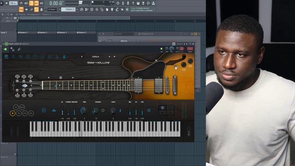Open the mixer icon in FL toolbar
295x166 pixels.
point(97,9)
